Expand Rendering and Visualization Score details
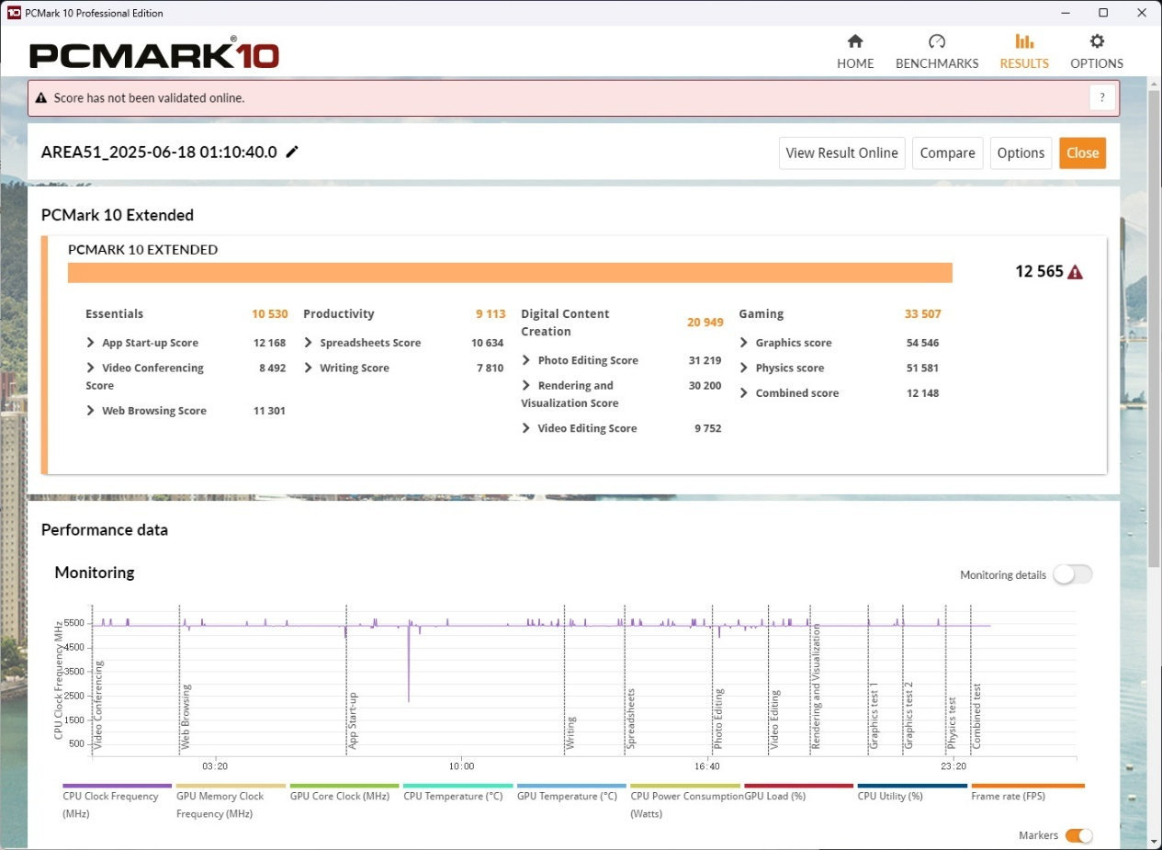This screenshot has height=850, width=1162. [x=525, y=385]
